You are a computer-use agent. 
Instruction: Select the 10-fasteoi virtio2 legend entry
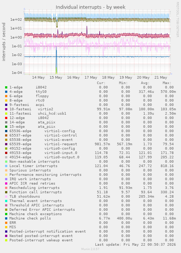31,109
